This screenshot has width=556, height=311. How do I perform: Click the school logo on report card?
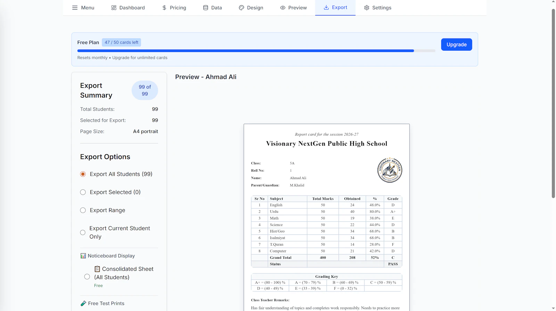click(x=390, y=170)
